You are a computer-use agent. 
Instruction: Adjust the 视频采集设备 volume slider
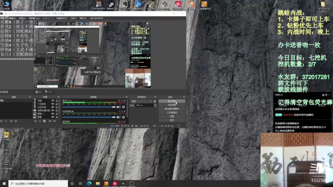click(89, 117)
